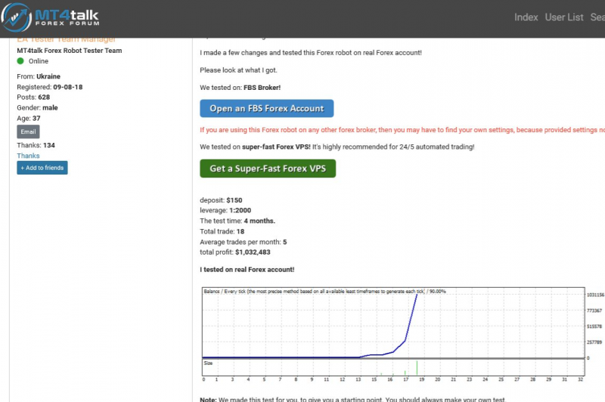
Task: Click the 'Total trade: 18' text
Action: tap(222, 231)
